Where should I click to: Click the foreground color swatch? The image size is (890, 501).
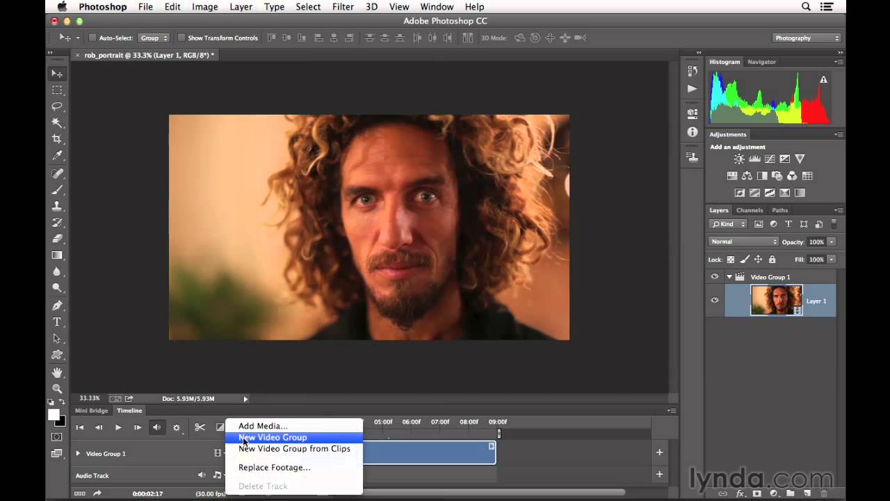54,415
